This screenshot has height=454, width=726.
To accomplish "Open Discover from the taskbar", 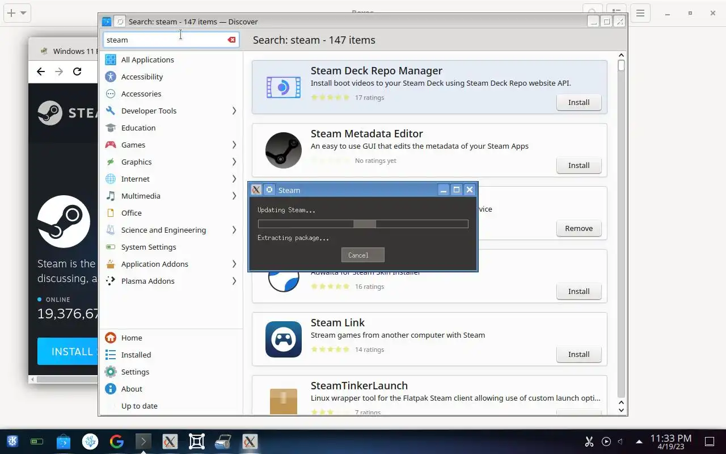I will [x=64, y=441].
